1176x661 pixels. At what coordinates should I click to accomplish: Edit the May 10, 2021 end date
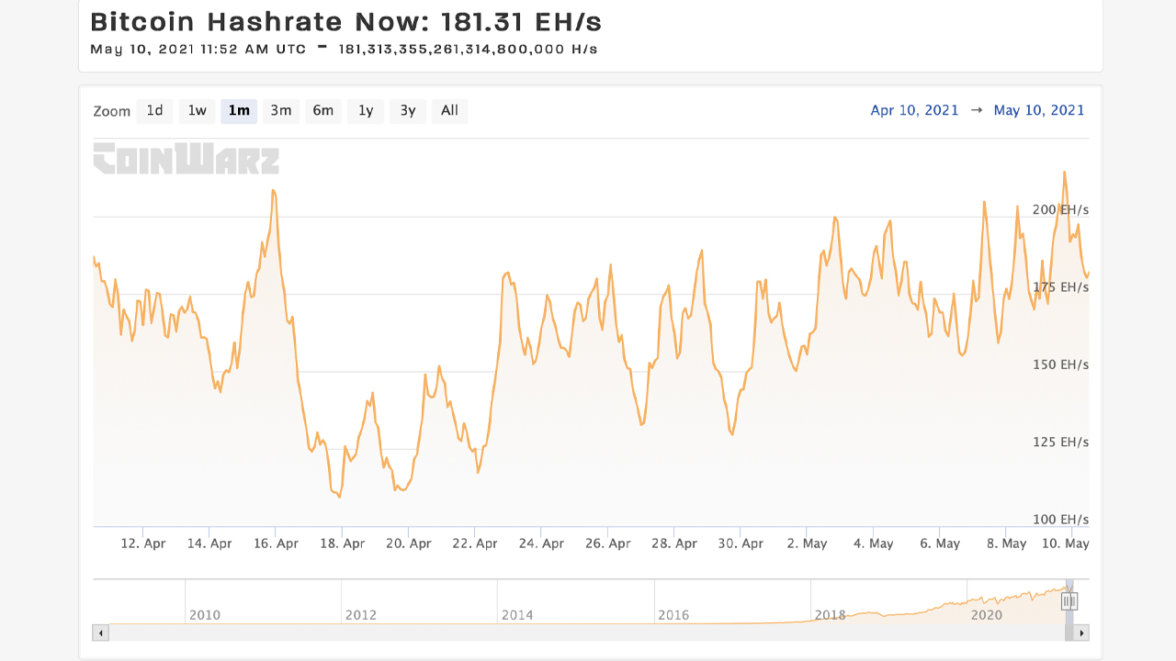(1039, 110)
